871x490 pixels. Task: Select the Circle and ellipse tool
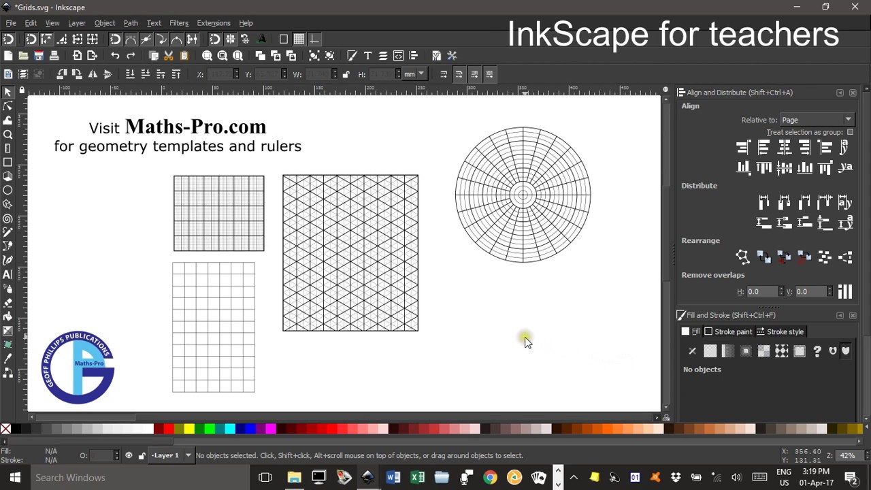(7, 191)
